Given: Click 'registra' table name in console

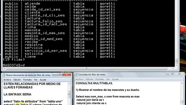Looking at the screenshot, I should pos(34,45).
